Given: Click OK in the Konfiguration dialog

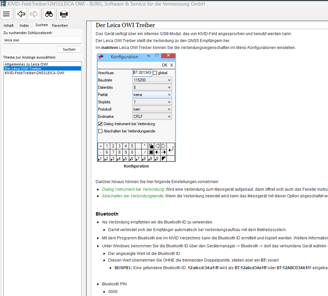Looking at the screenshot, I should pos(164,65).
